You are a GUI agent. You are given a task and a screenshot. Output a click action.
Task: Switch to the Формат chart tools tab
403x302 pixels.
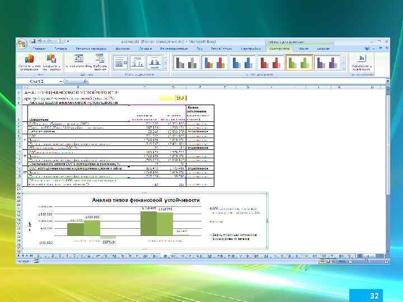(323, 49)
